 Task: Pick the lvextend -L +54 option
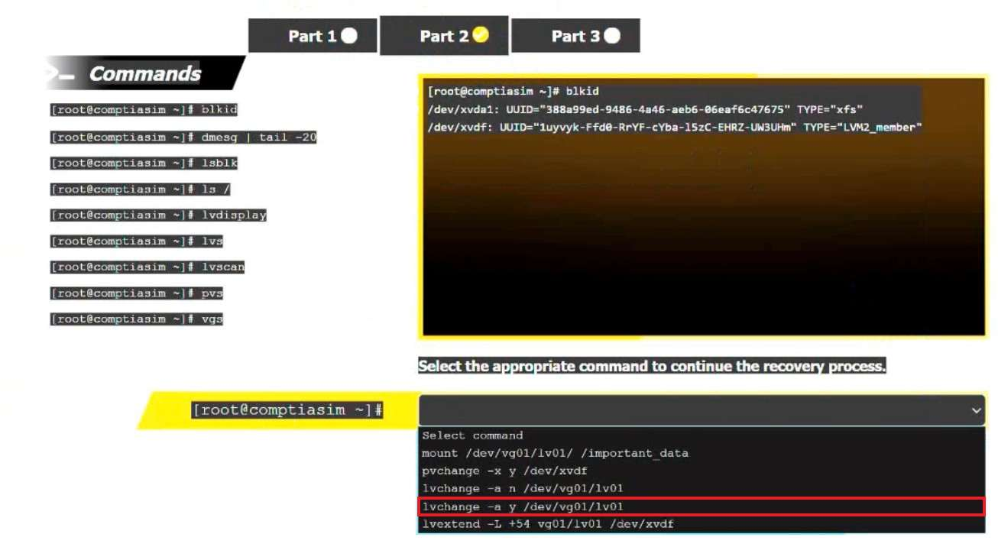tap(547, 524)
